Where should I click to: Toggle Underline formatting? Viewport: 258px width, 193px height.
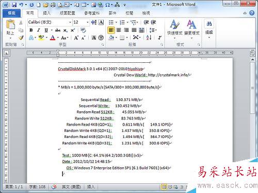pos(46,30)
